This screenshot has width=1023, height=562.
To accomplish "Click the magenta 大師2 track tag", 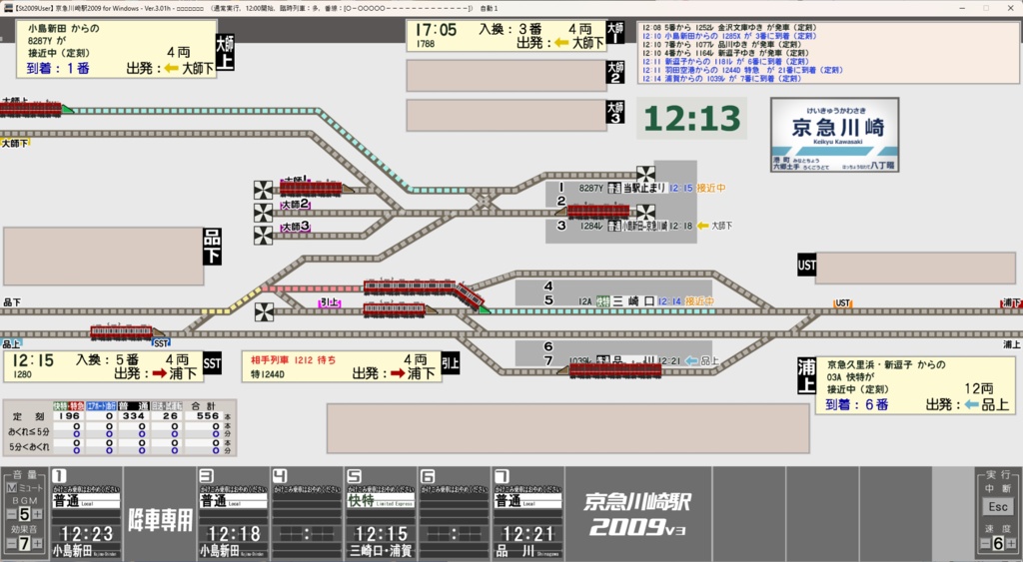I will pos(295,204).
